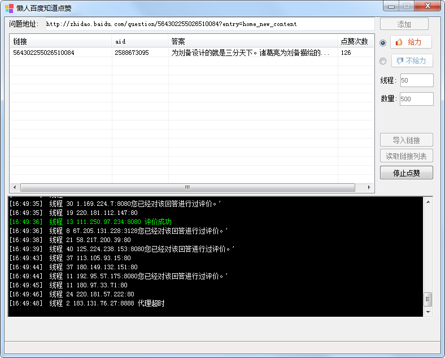Viewport: 445px width, 358px height.
Task: Focus the 数量 quantity field
Action: 416,99
